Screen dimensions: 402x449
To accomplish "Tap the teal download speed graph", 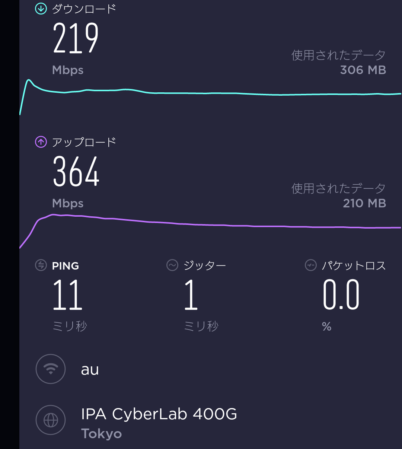I will click(208, 93).
